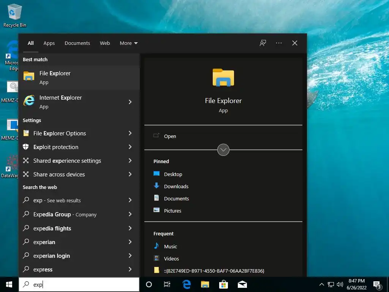This screenshot has width=389, height=292.
Task: Open the search feedback icon
Action: click(263, 43)
